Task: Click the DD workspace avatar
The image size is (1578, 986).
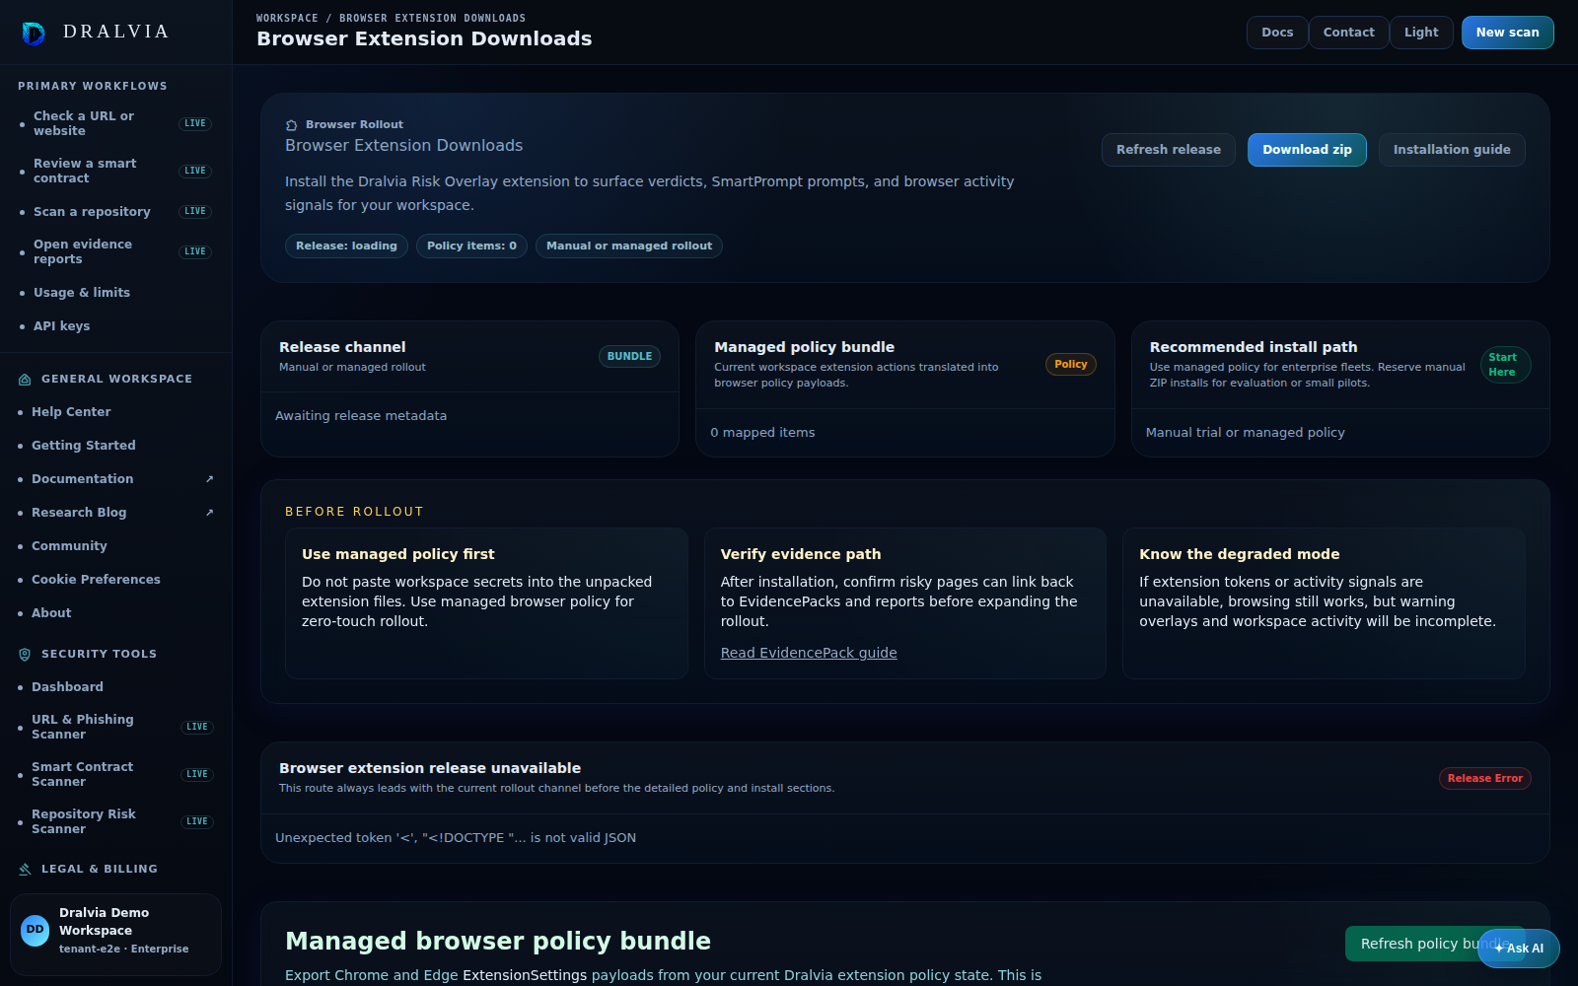Action: coord(36,931)
